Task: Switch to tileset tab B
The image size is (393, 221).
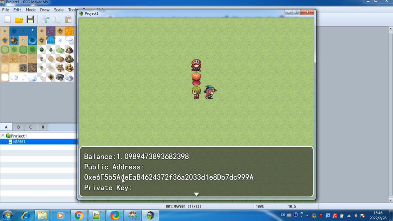Action: coord(18,127)
